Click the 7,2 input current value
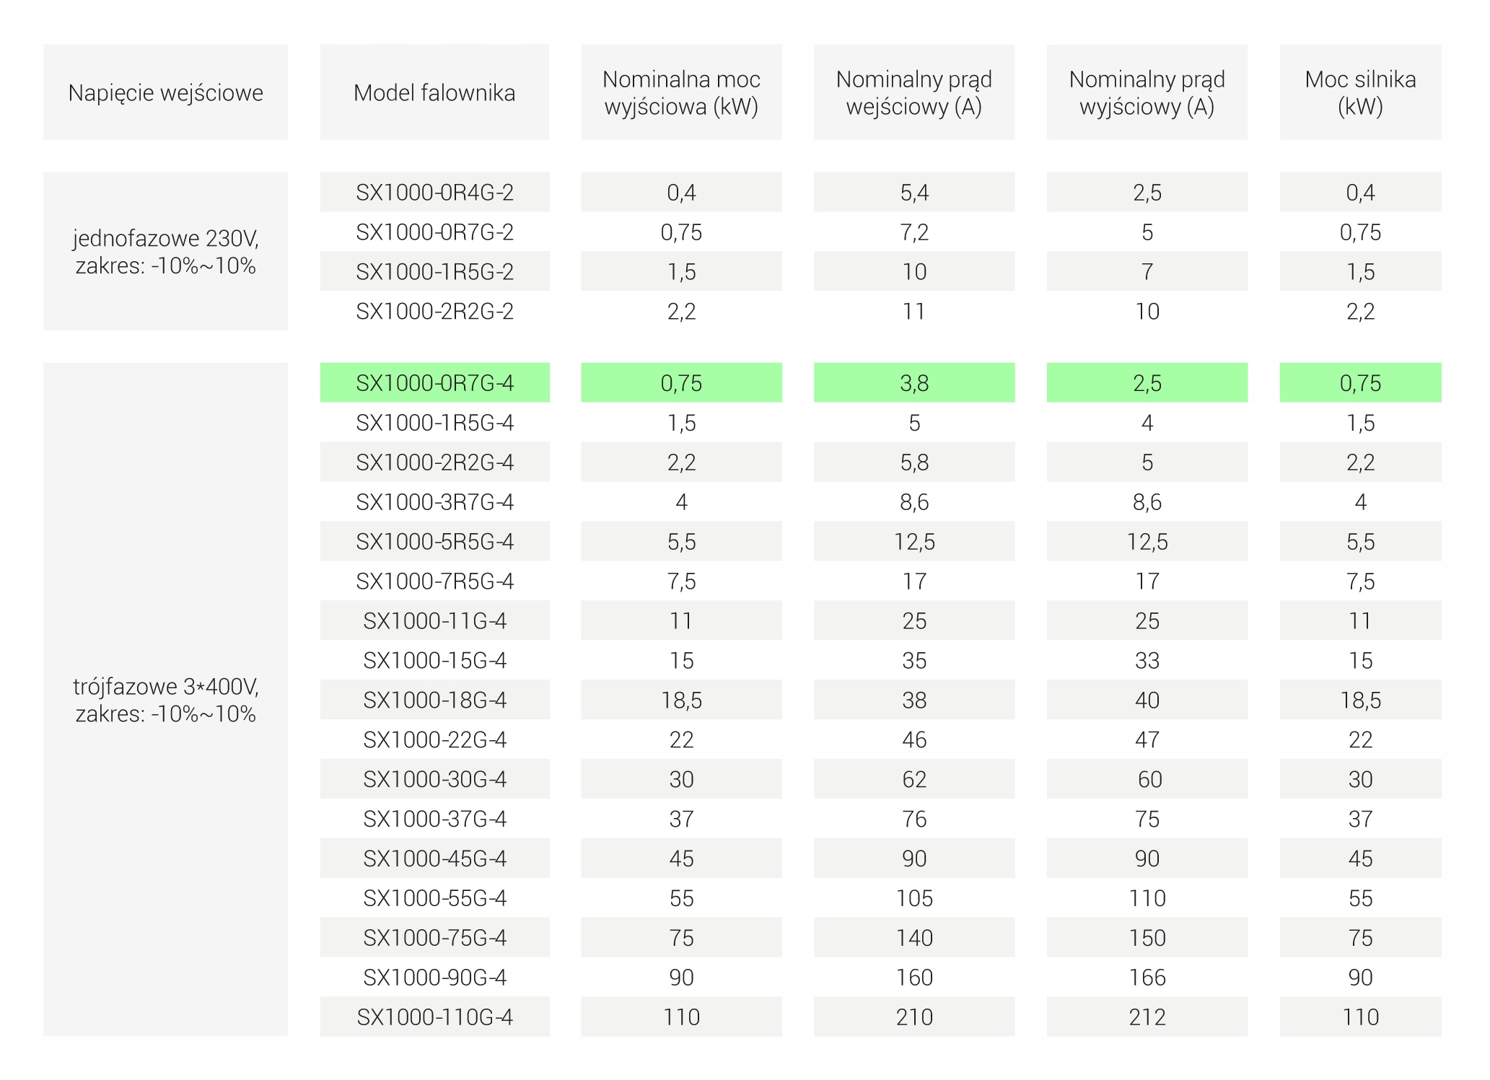 tap(913, 232)
